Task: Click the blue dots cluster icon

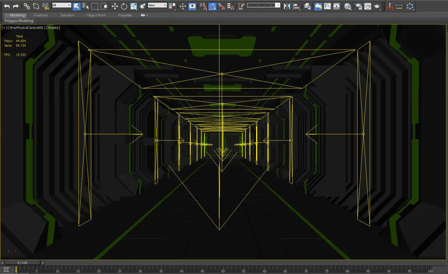Action: [x=410, y=6]
